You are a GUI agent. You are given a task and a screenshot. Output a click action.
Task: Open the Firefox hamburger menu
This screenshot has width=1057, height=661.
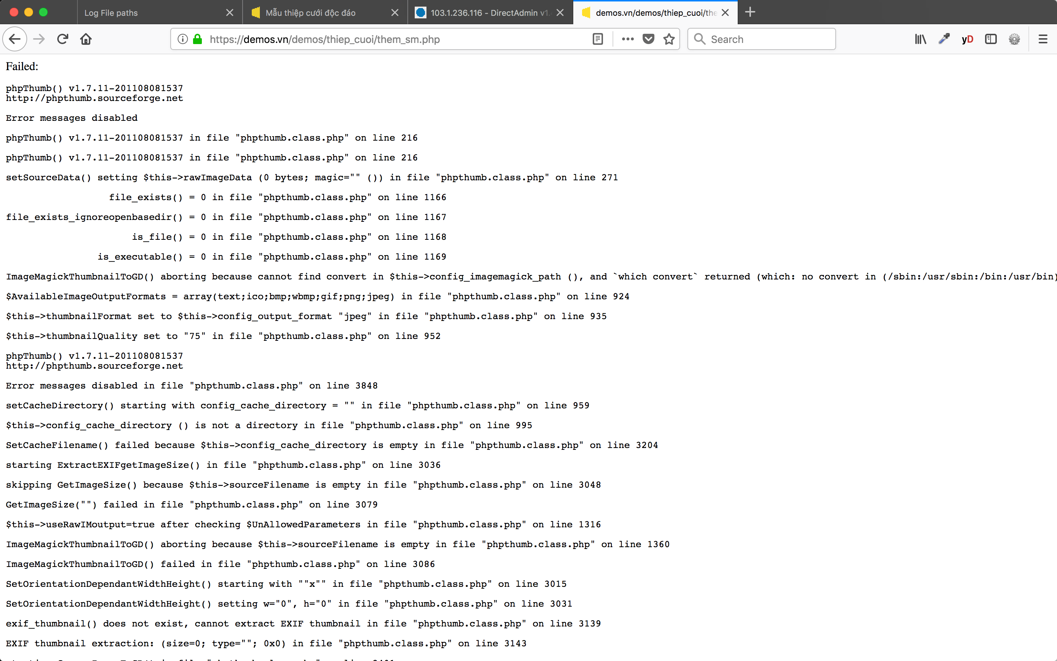1043,39
